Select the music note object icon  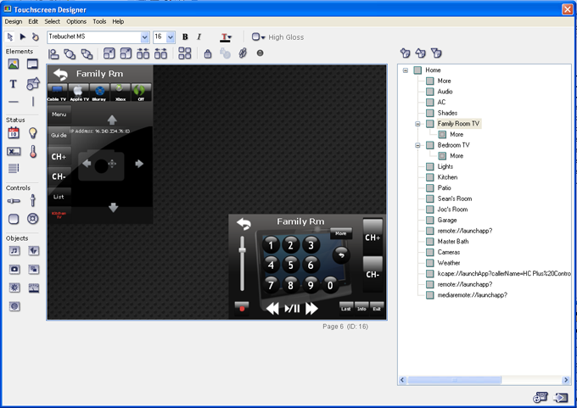pos(14,251)
